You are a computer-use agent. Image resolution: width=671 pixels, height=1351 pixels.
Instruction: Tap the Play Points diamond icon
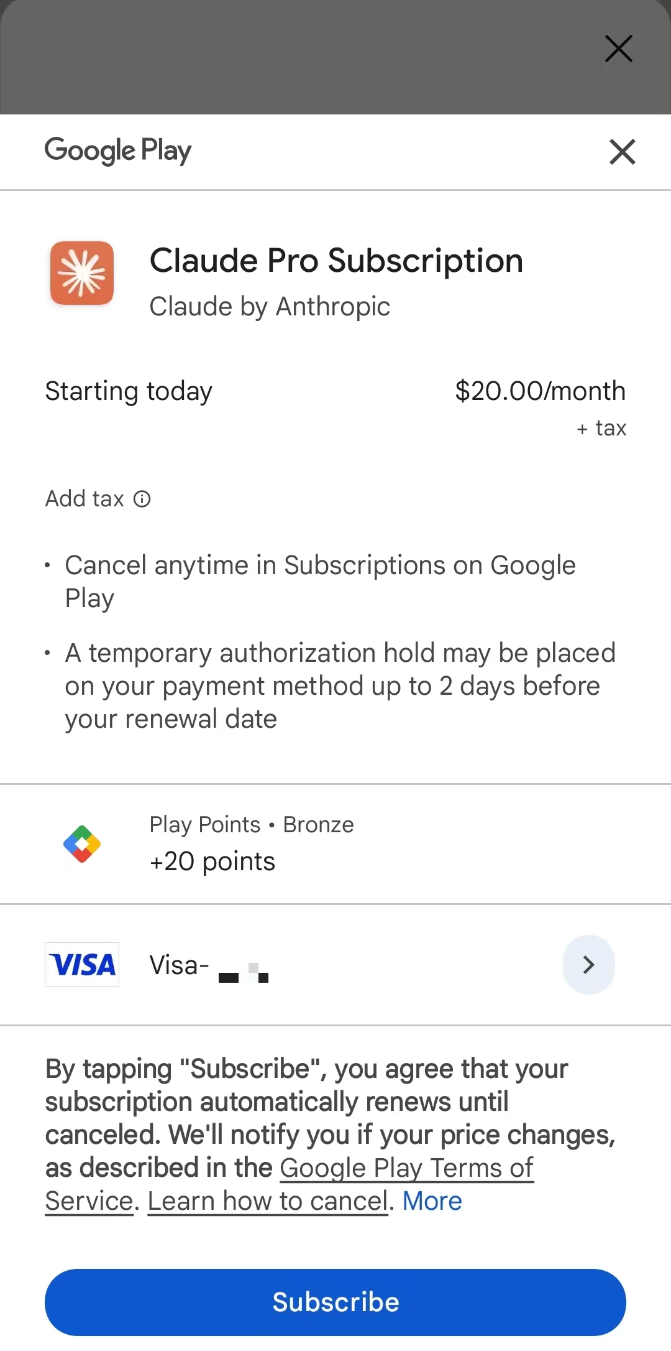pos(82,844)
